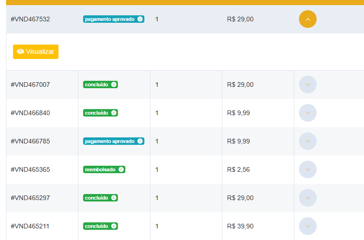Click info icon on #VND465297 concluído badge

click(x=114, y=198)
